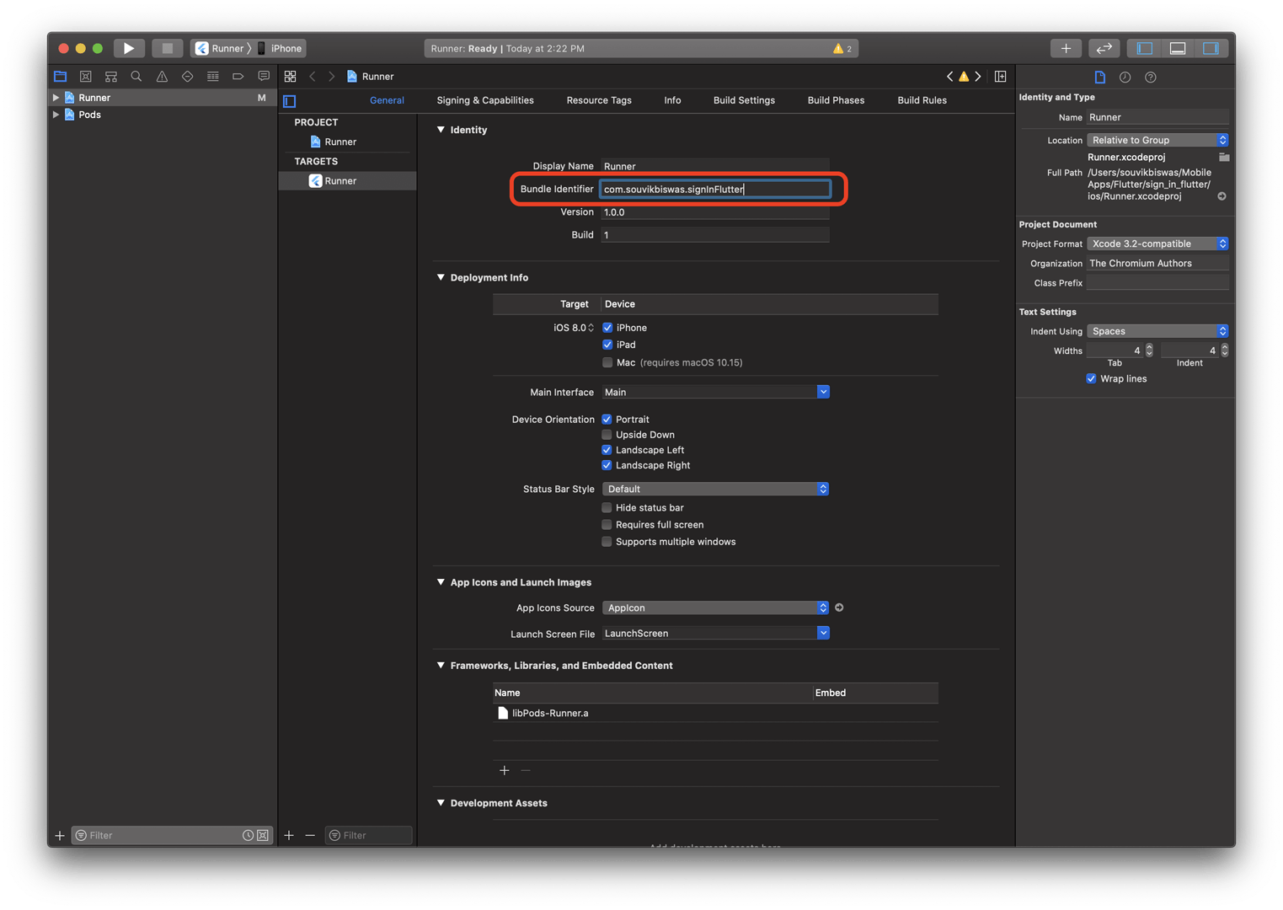Click the Stop button in toolbar
This screenshot has height=910, width=1283.
pos(167,49)
